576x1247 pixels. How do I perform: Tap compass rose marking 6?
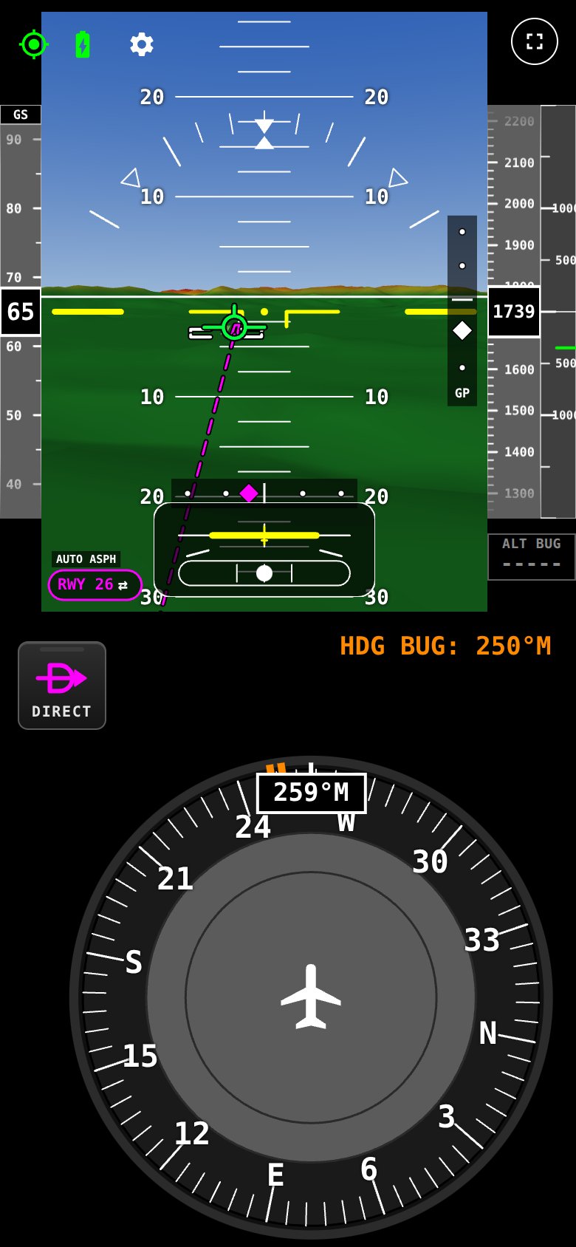(369, 1169)
